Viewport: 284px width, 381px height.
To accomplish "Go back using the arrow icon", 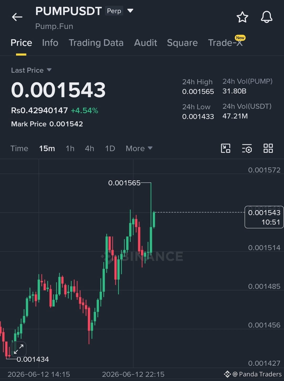I will [17, 17].
